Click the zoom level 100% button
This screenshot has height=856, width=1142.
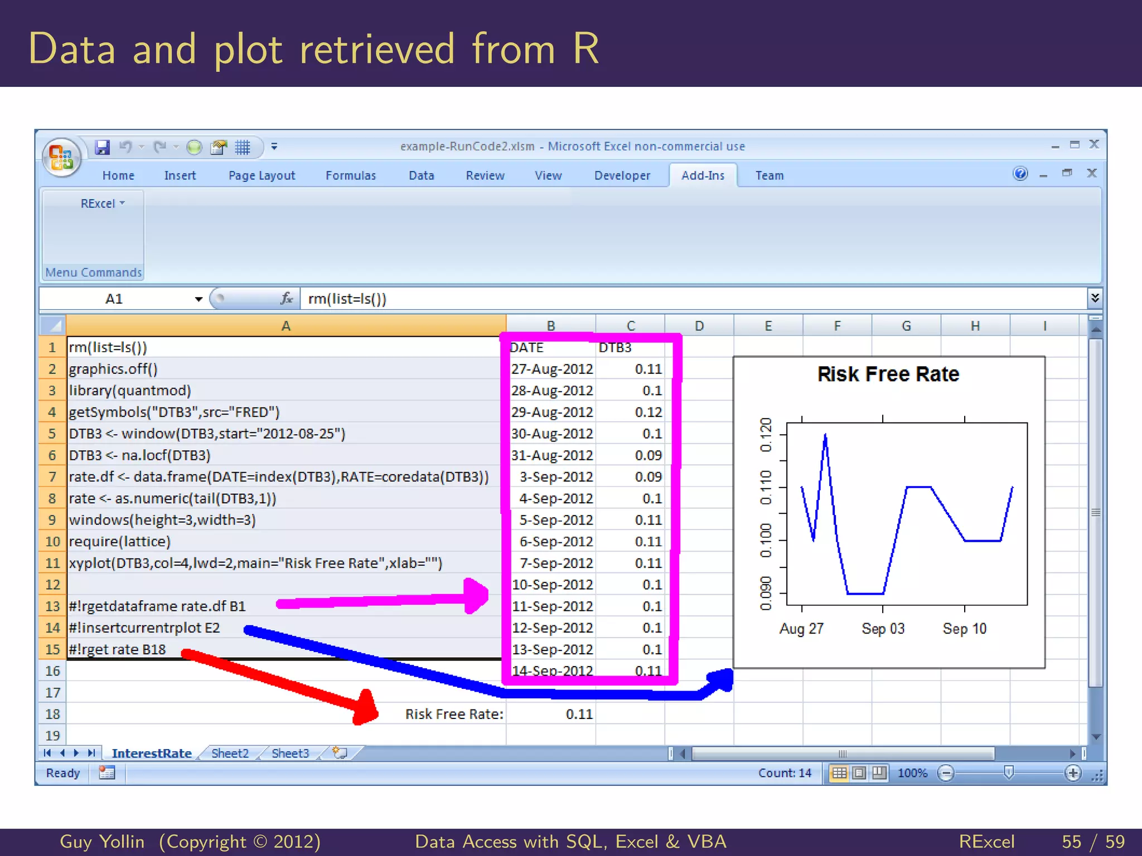[912, 773]
